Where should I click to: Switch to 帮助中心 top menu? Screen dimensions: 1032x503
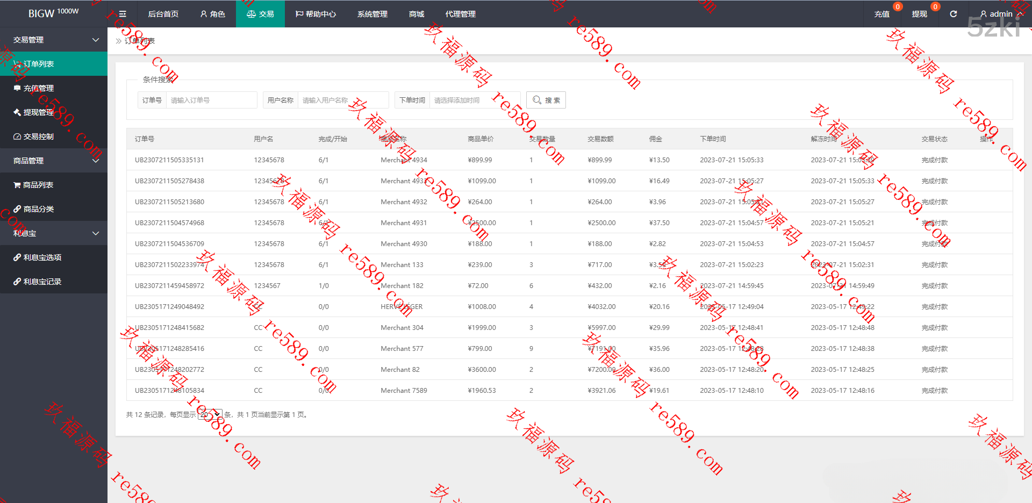pos(316,14)
